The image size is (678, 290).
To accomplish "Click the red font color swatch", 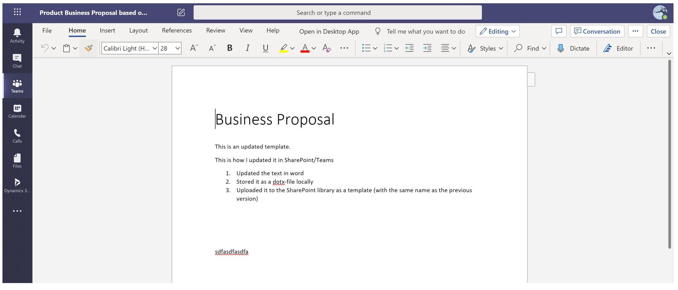I will pyautogui.click(x=305, y=48).
